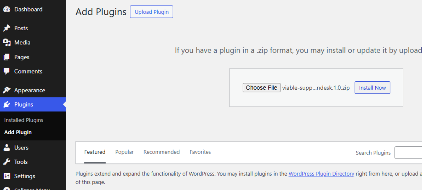Click the Tools wrench icon

click(x=7, y=162)
